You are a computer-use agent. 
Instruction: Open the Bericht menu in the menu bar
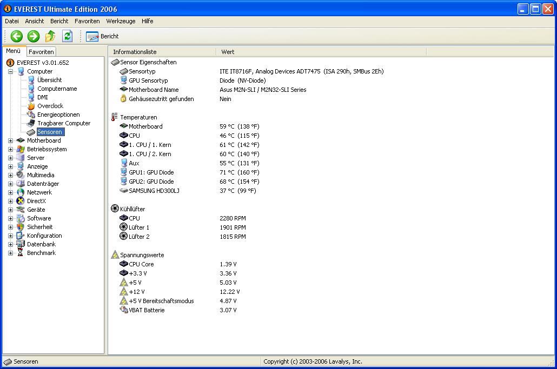point(59,21)
